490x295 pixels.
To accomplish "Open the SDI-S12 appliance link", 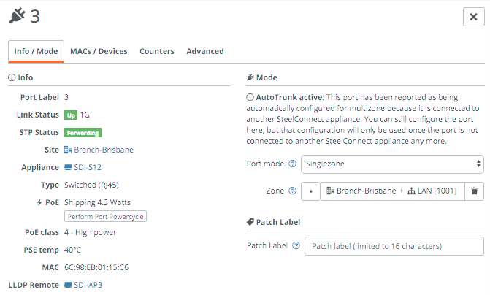I will pyautogui.click(x=88, y=167).
